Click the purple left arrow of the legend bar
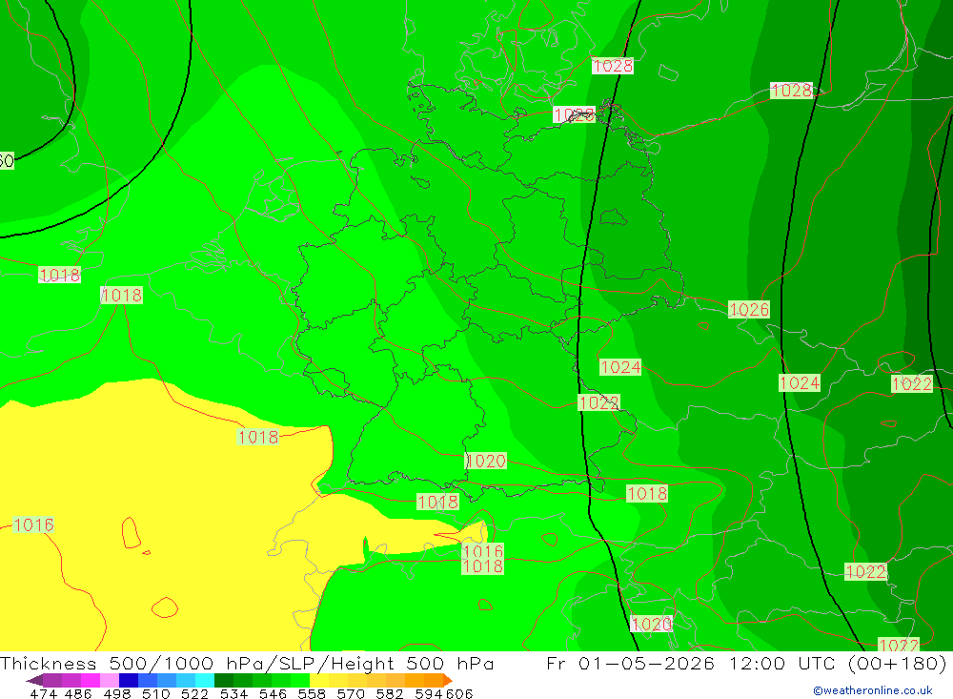Image resolution: width=953 pixels, height=699 pixels. (34, 680)
